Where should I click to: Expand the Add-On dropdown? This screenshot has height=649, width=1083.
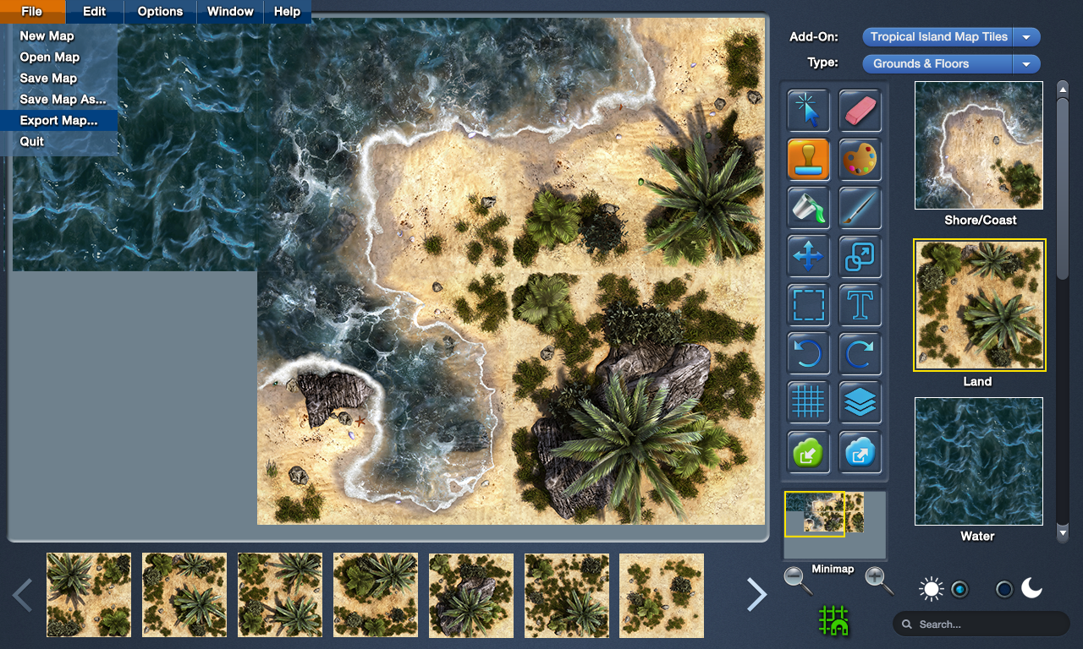[x=1026, y=37]
